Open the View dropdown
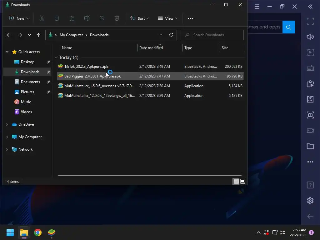This screenshot has height=240, width=320. point(167,18)
